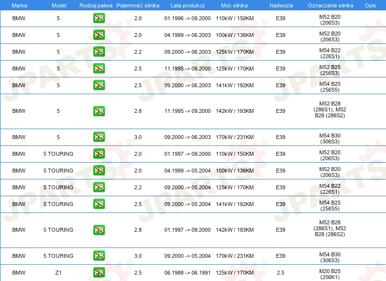Click 09.2000 -> 05.2004 in 5 TOURING 141kW row
Screen dimensions: 386x281
point(188,204)
